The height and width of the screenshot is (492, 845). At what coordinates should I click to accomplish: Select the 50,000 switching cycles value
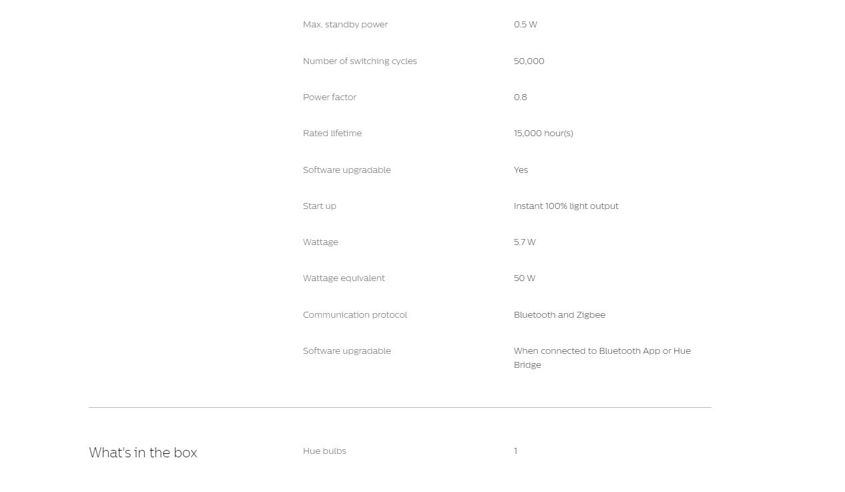pos(529,61)
